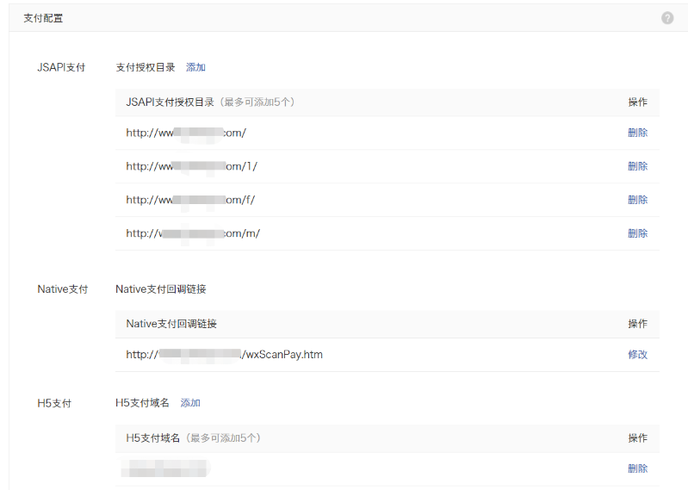Add an H5 payment domain
688x490 pixels.
[190, 403]
